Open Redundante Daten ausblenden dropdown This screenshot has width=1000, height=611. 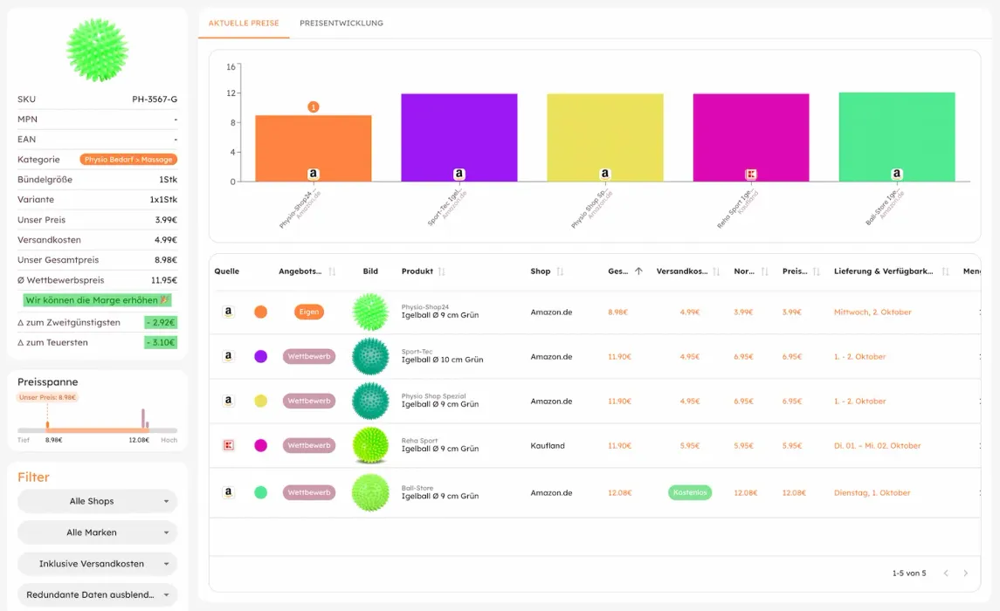pyautogui.click(x=97, y=594)
